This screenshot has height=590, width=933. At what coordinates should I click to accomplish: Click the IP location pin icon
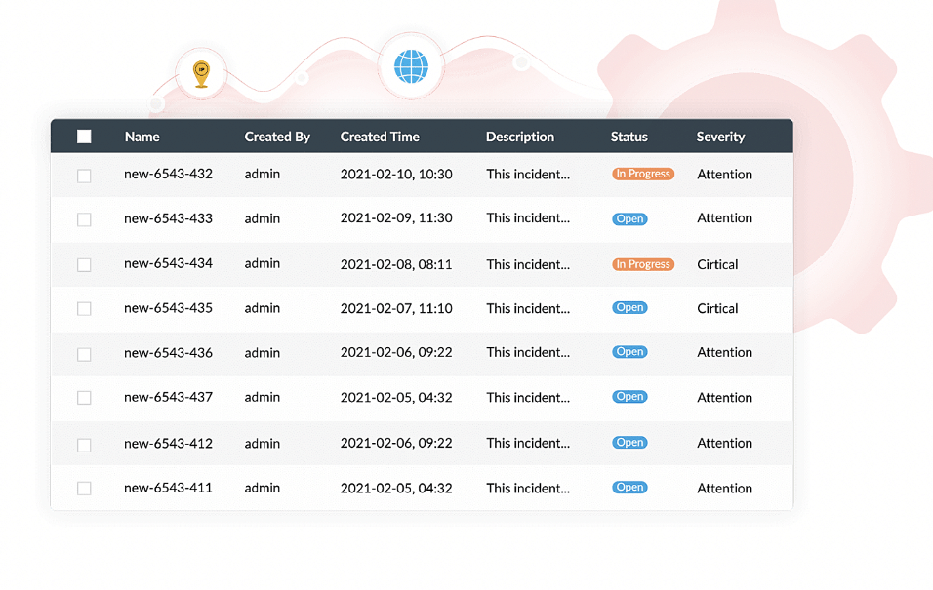point(202,74)
